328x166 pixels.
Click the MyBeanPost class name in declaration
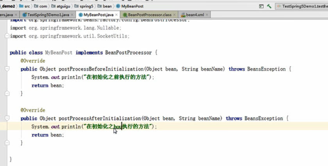(x=59, y=52)
